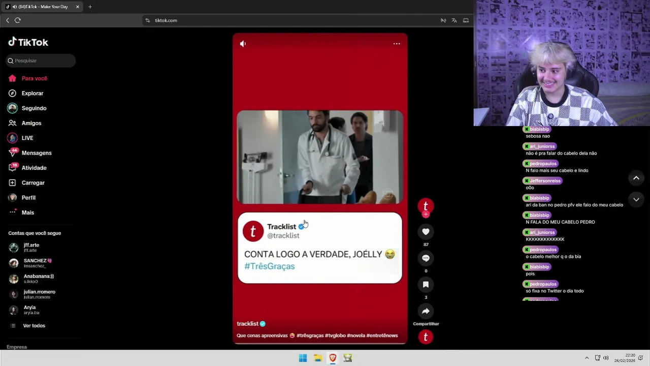Open a new browser tab
The height and width of the screenshot is (366, 650).
(90, 7)
